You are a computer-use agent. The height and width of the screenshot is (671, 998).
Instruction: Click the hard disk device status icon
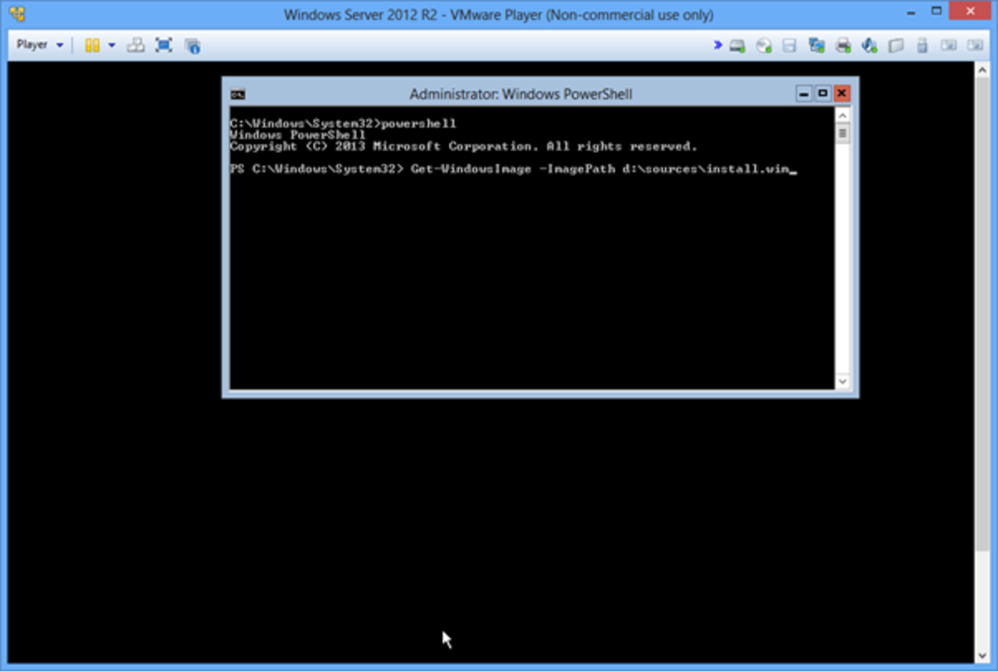pos(737,46)
